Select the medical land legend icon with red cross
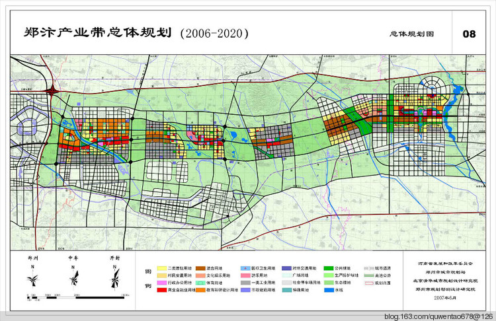Viewport: 496px width, 321px height. (245, 268)
